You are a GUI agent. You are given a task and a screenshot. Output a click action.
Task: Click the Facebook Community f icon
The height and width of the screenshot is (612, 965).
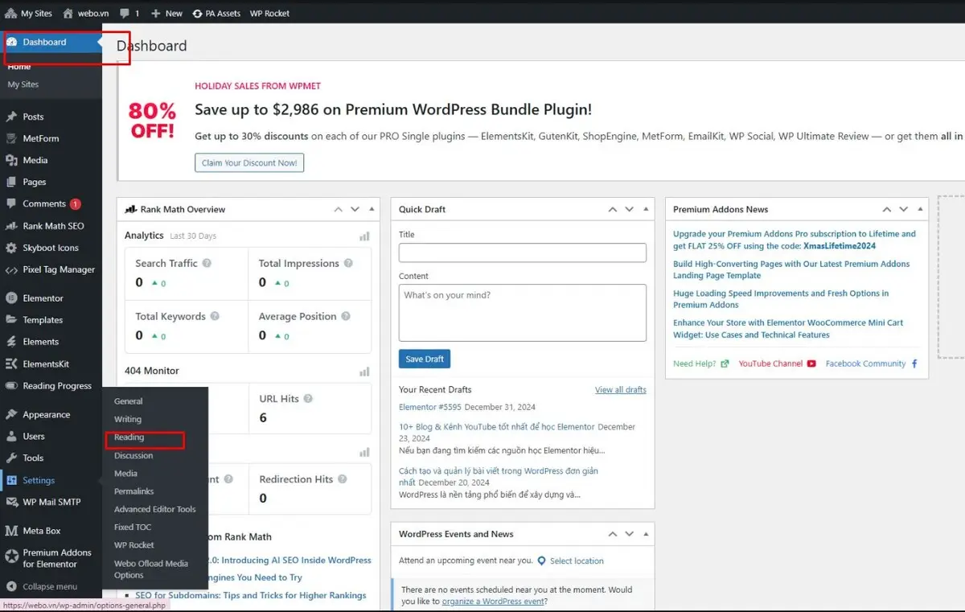pyautogui.click(x=914, y=364)
